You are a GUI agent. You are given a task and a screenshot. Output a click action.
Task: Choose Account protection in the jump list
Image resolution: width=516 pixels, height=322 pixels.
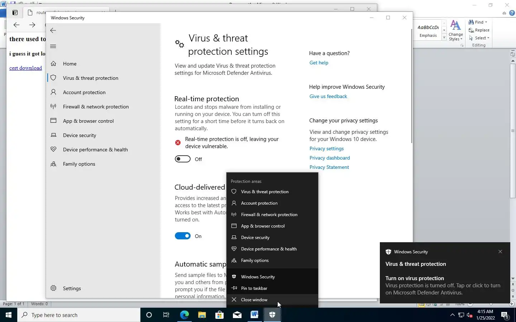pos(272,203)
